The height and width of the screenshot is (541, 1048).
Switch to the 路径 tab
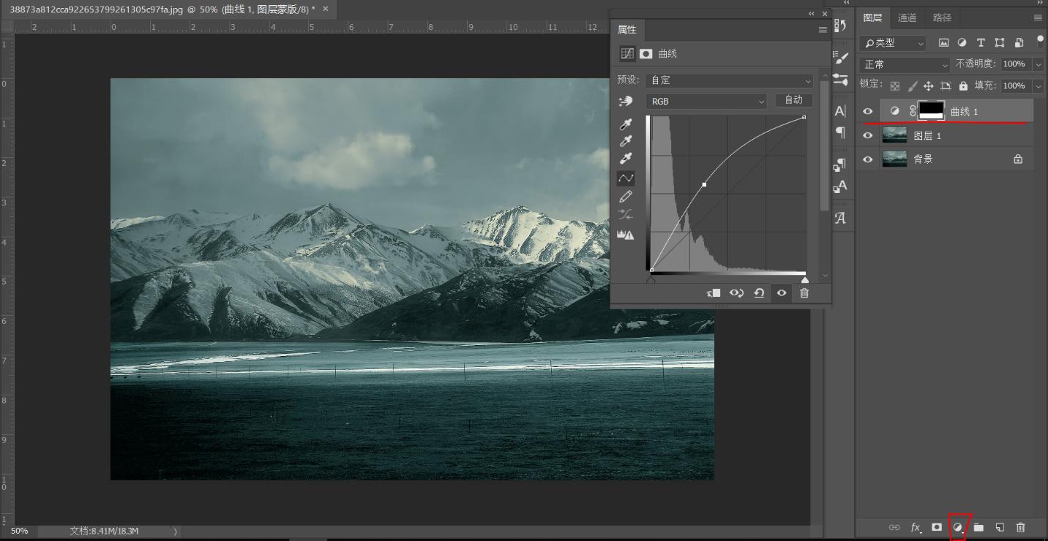[x=943, y=17]
